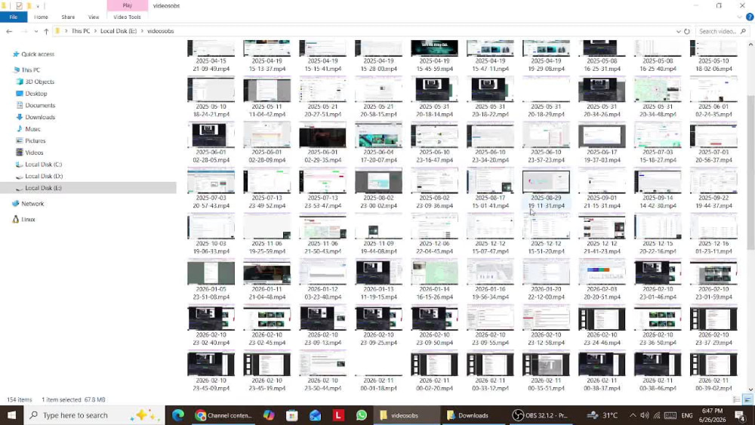Open Documents in navigation pane
Viewport: 755px width, 425px height.
point(40,106)
